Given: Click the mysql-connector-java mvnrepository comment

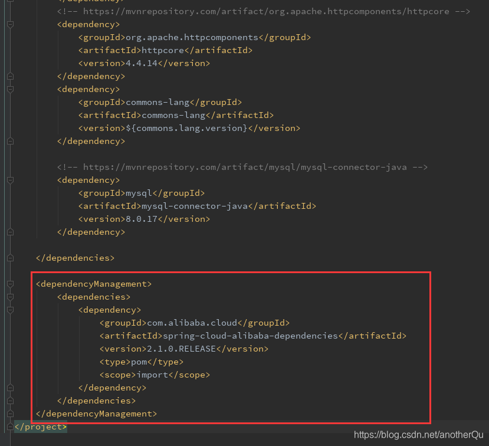Looking at the screenshot, I should (242, 167).
